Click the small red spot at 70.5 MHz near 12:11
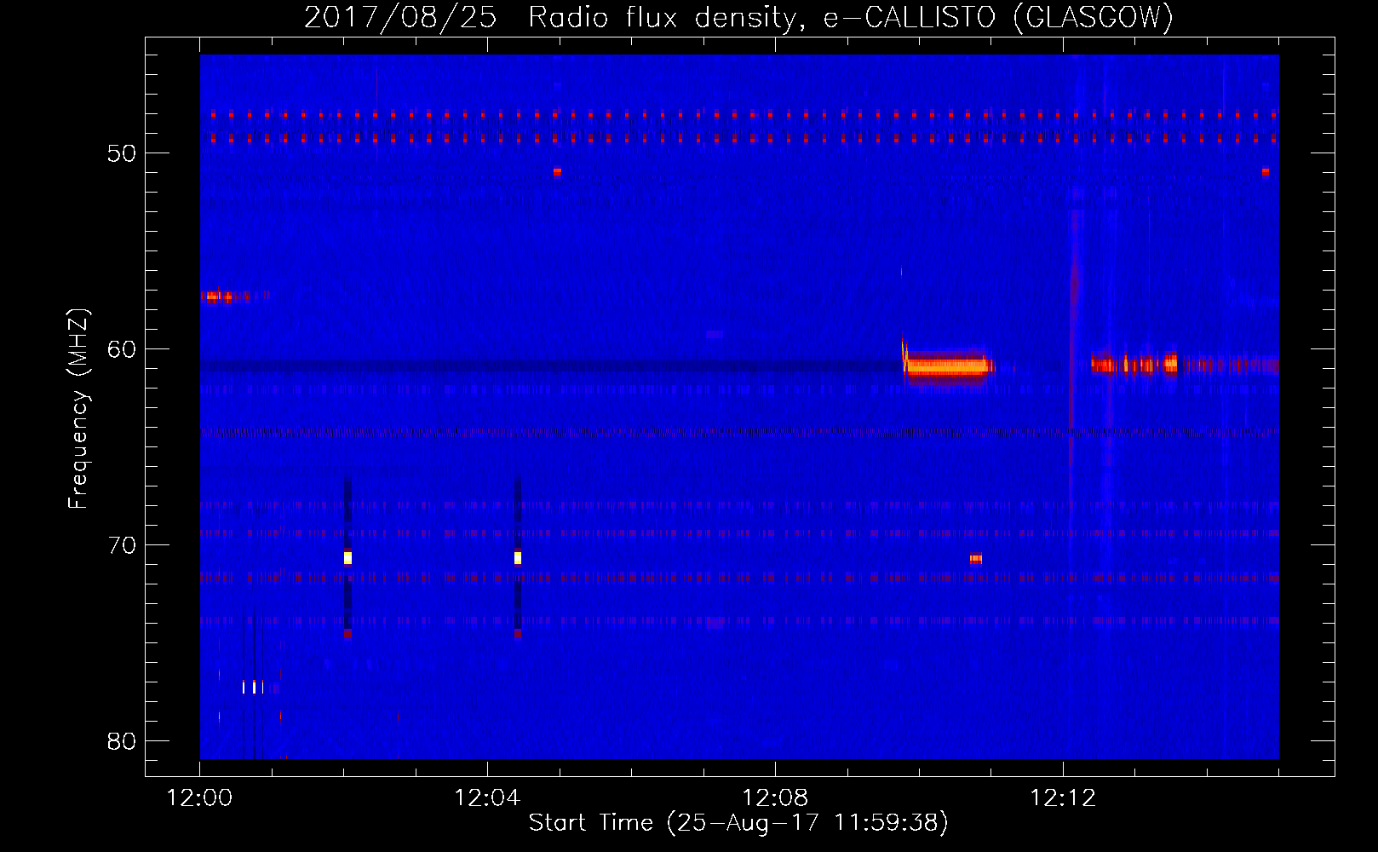1378x852 pixels. pyautogui.click(x=976, y=559)
